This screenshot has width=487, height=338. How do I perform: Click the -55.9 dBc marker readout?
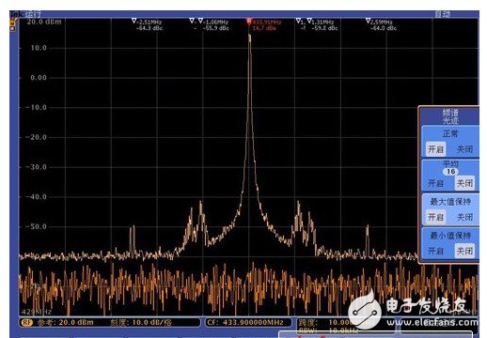click(216, 28)
